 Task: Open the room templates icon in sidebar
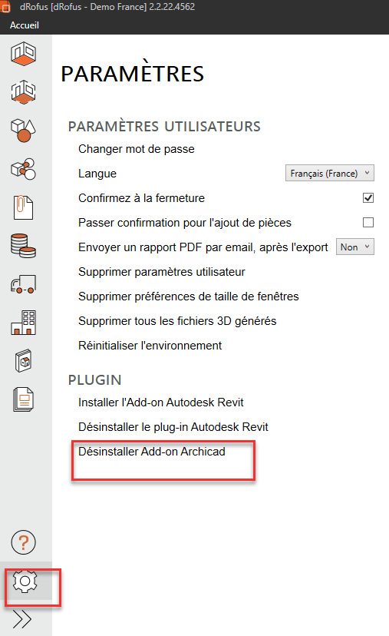coord(24,91)
